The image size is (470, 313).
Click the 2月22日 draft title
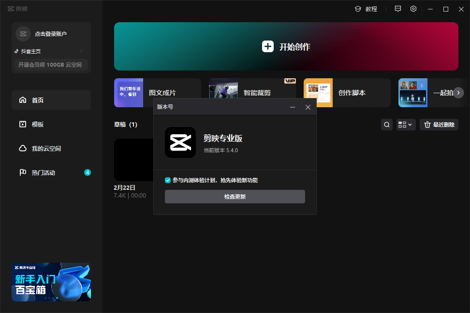point(124,188)
